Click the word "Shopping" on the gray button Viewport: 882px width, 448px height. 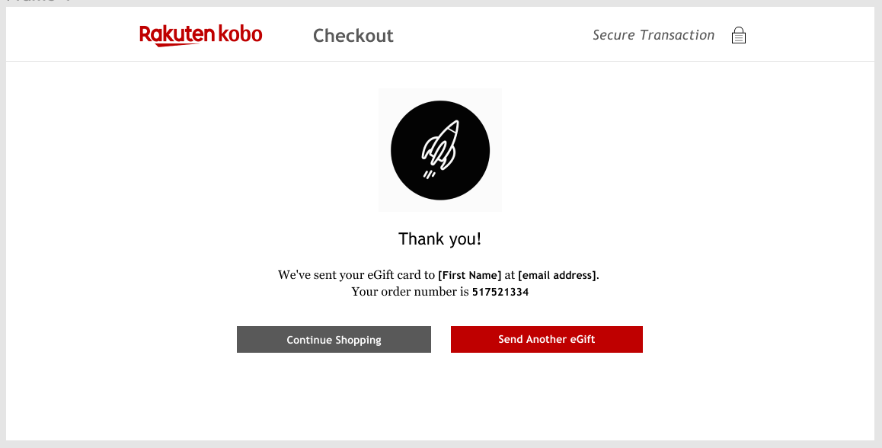[x=356, y=341]
